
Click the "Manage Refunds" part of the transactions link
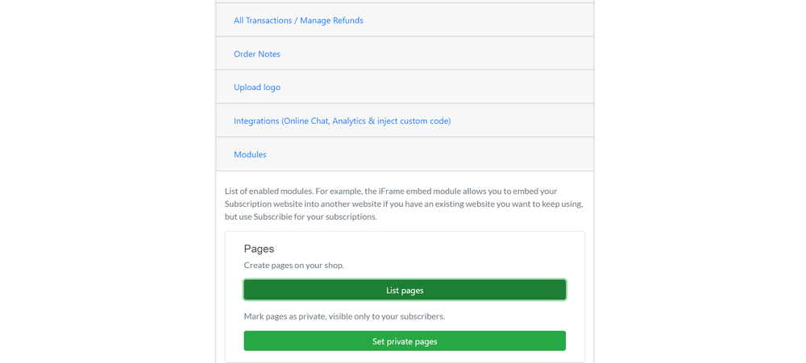pos(331,21)
